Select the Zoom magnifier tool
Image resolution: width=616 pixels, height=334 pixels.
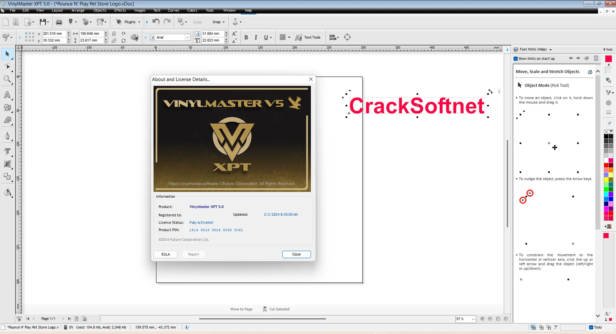(x=7, y=79)
